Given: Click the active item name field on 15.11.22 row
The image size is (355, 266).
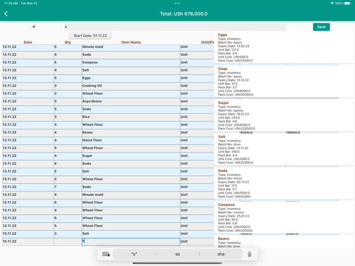Looking at the screenshot, I should point(131,242).
